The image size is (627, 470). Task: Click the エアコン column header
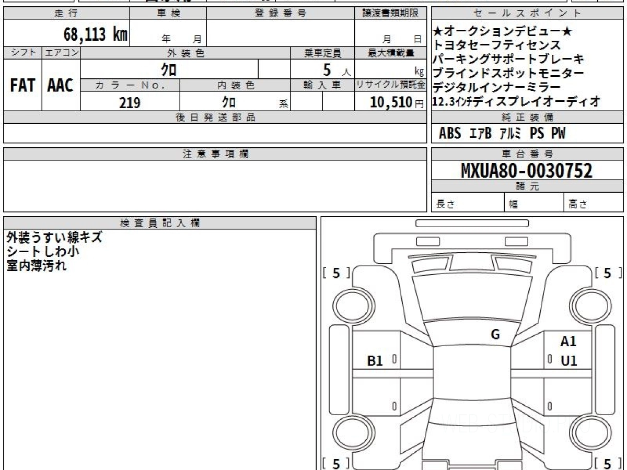61,53
